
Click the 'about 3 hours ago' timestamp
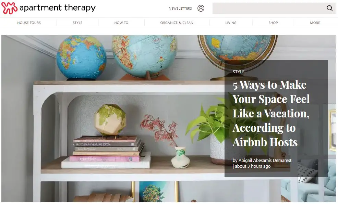[253, 166]
